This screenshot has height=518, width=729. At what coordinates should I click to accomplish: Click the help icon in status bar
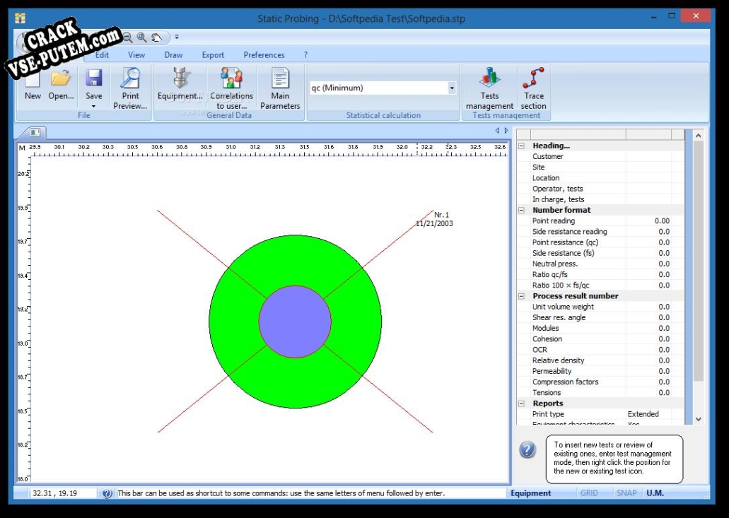[107, 493]
